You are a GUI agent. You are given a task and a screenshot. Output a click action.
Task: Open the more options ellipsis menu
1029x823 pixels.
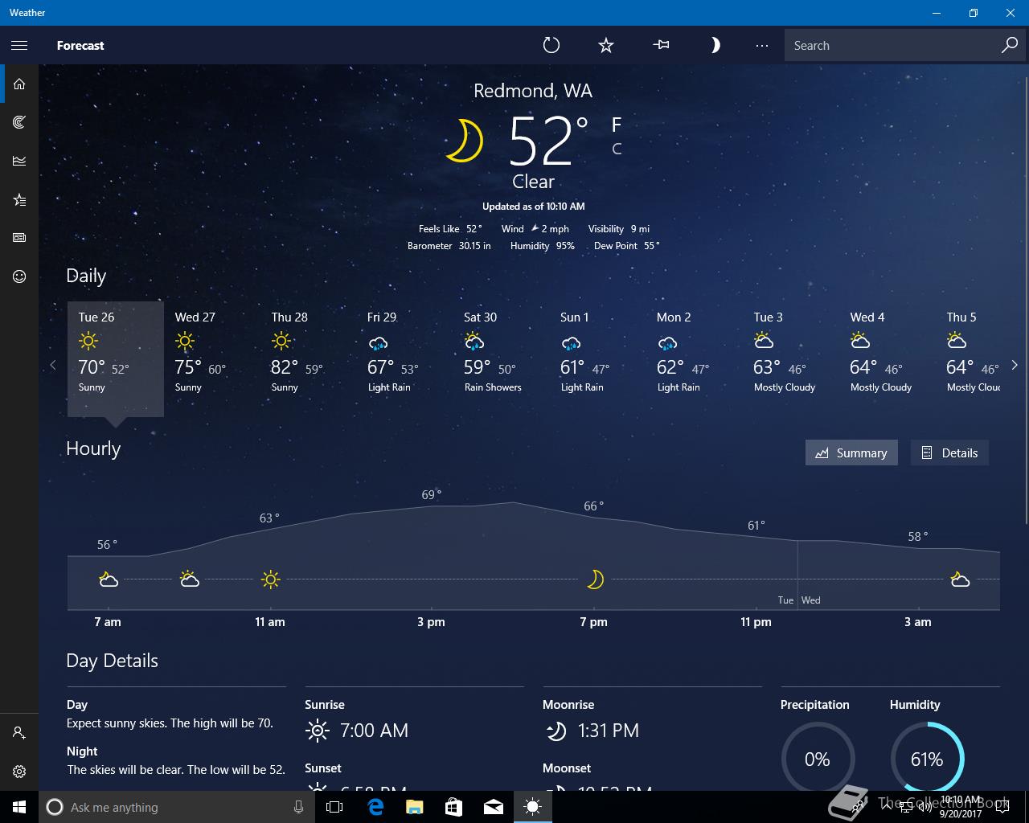762,46
